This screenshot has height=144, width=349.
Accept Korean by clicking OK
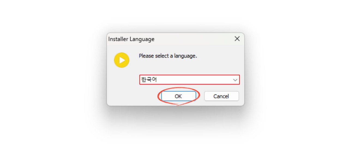[178, 96]
